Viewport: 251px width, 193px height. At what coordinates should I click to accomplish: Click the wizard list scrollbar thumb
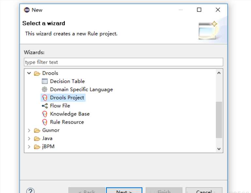[x=219, y=120]
